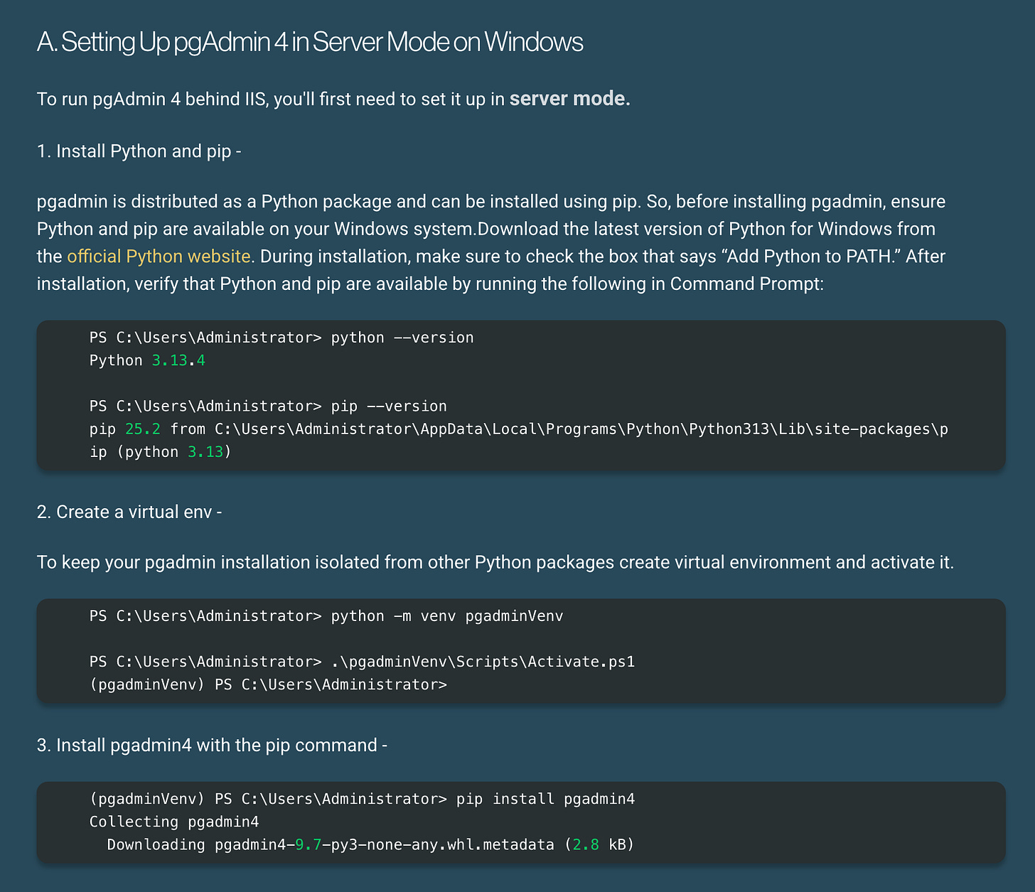The image size is (1035, 892).
Task: Click step "3. Install pgadmin4 with the pip command -"
Action: click(212, 745)
